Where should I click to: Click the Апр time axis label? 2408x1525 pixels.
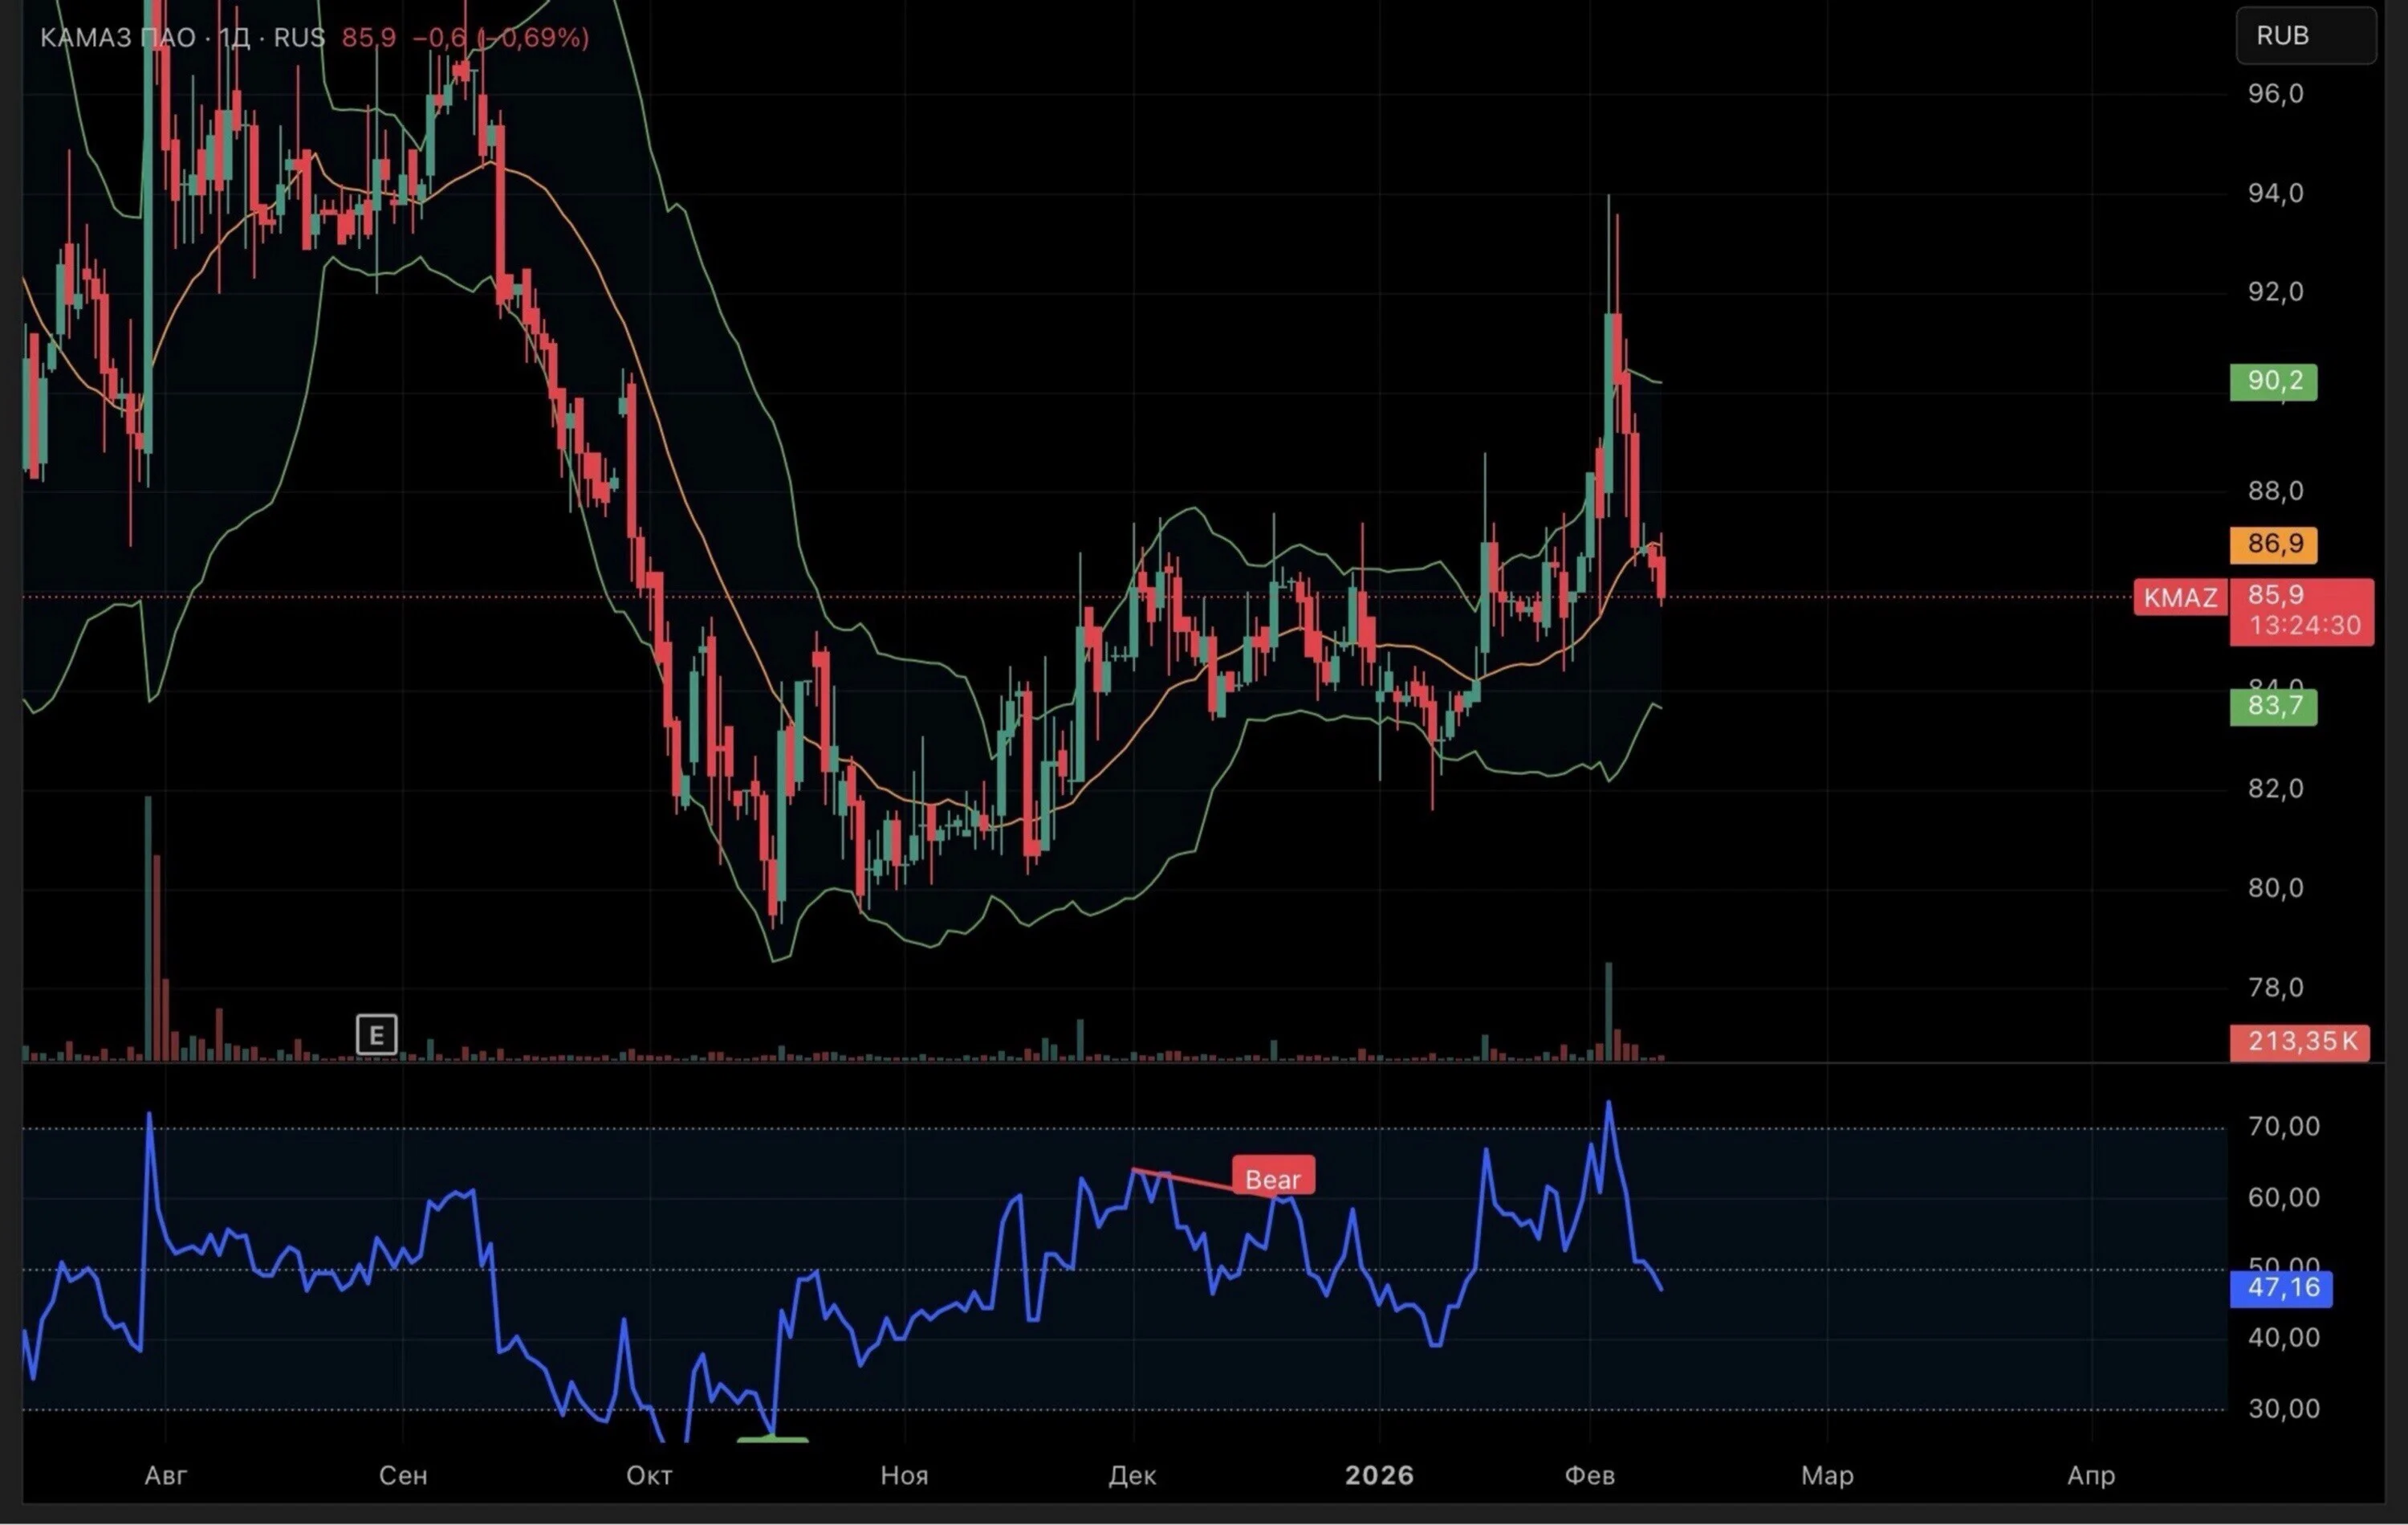click(x=2092, y=1475)
